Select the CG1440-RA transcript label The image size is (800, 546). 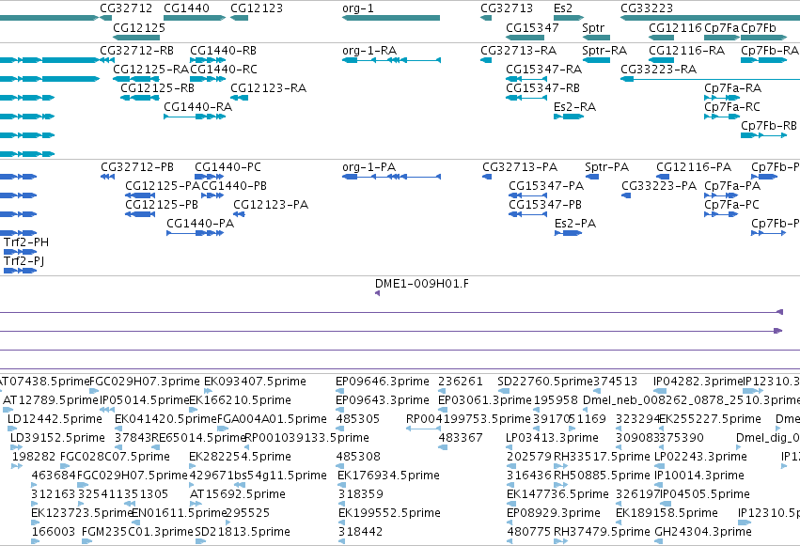tap(198, 107)
